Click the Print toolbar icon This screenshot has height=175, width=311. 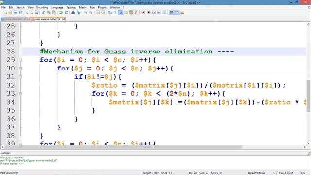click(36, 13)
